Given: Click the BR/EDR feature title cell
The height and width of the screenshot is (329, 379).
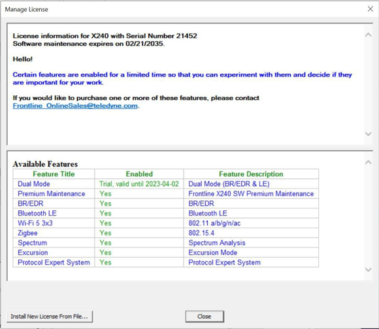Looking at the screenshot, I should point(54,204).
